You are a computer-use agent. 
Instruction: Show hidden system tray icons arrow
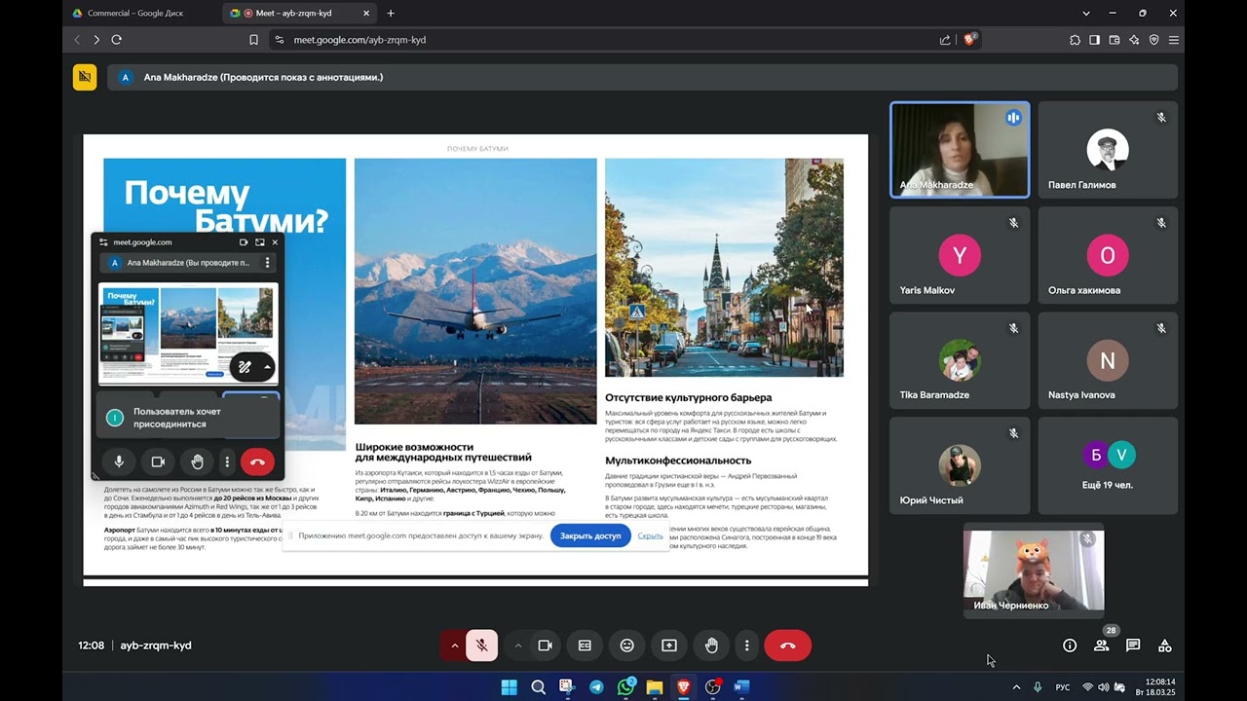coord(1016,687)
